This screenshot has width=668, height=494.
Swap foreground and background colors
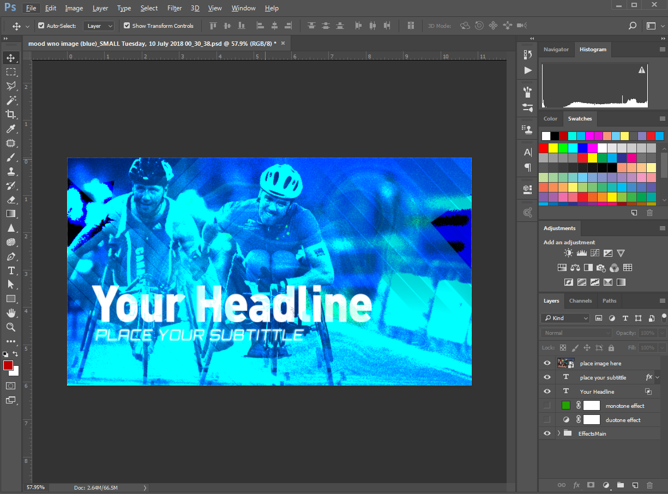click(x=16, y=354)
